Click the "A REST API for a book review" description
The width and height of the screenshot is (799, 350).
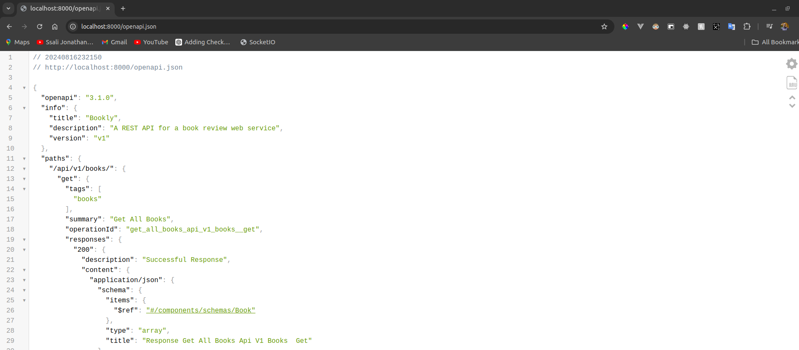tap(195, 128)
